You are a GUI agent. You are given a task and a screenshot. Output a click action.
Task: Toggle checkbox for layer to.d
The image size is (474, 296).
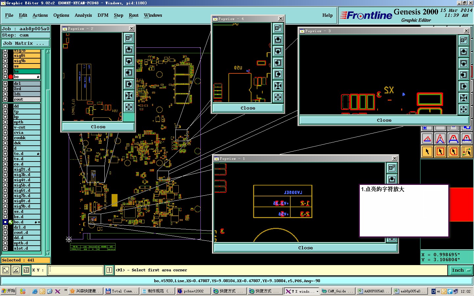click(5, 154)
